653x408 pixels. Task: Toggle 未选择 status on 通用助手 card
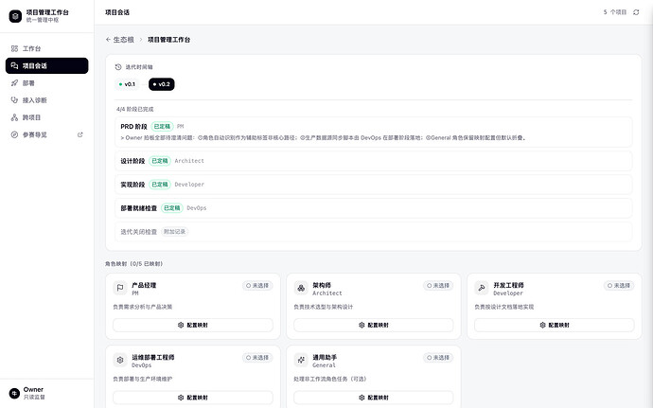[438, 358]
